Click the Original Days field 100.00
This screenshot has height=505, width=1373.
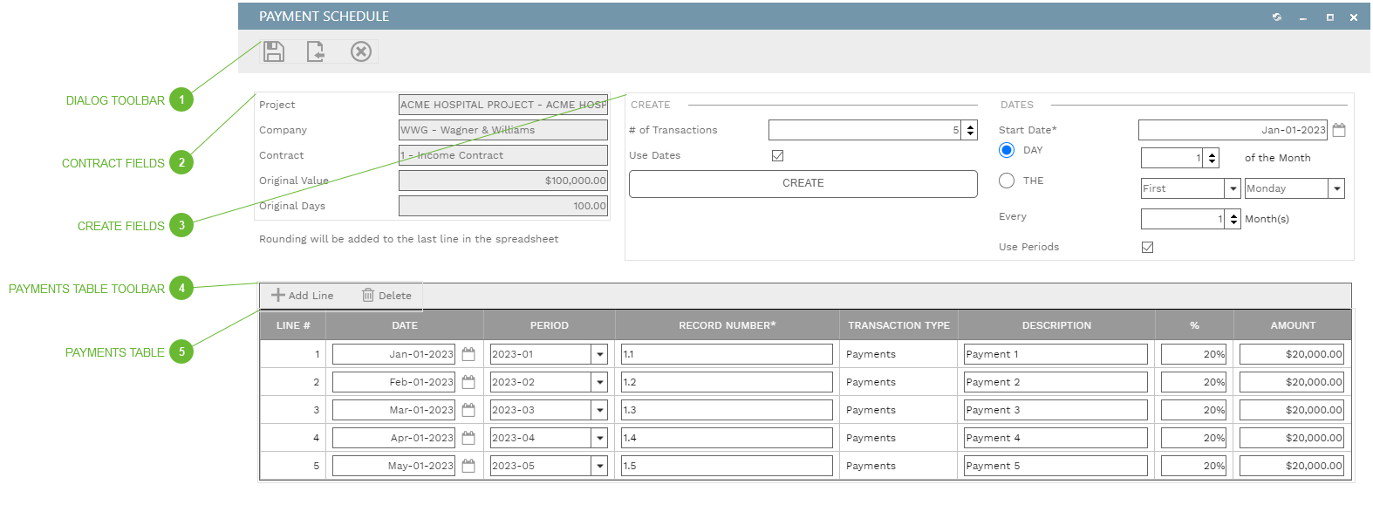503,206
